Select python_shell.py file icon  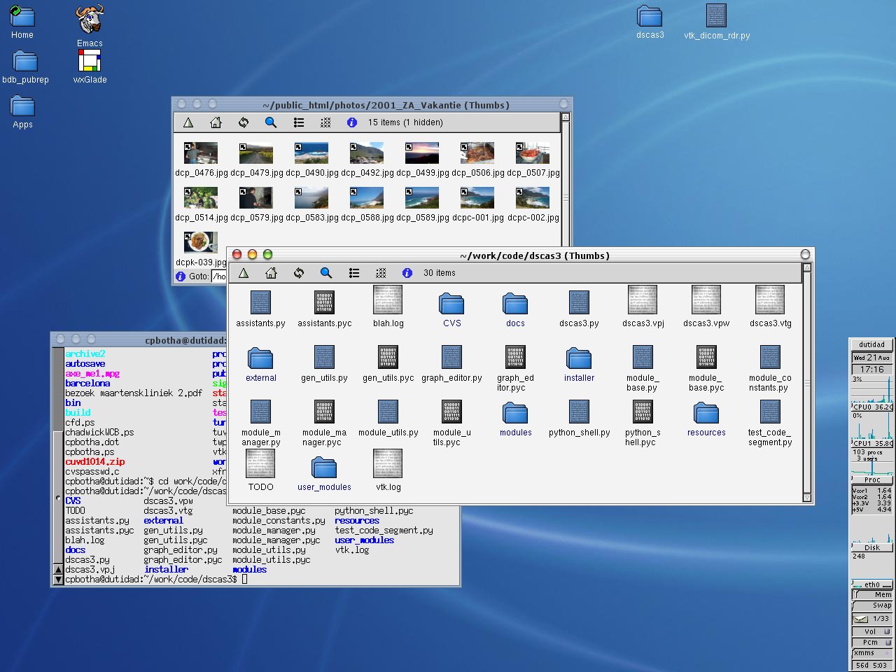click(x=579, y=412)
